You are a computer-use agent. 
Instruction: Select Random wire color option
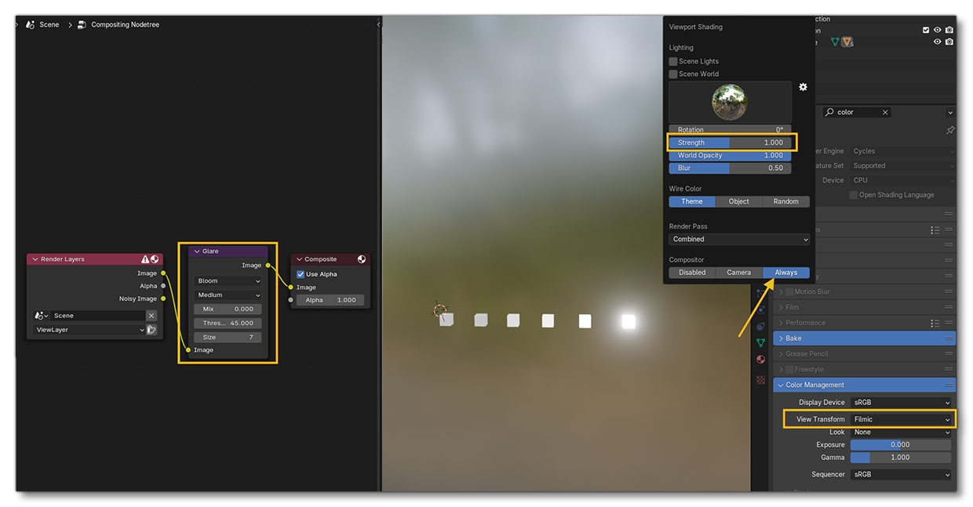(x=785, y=201)
